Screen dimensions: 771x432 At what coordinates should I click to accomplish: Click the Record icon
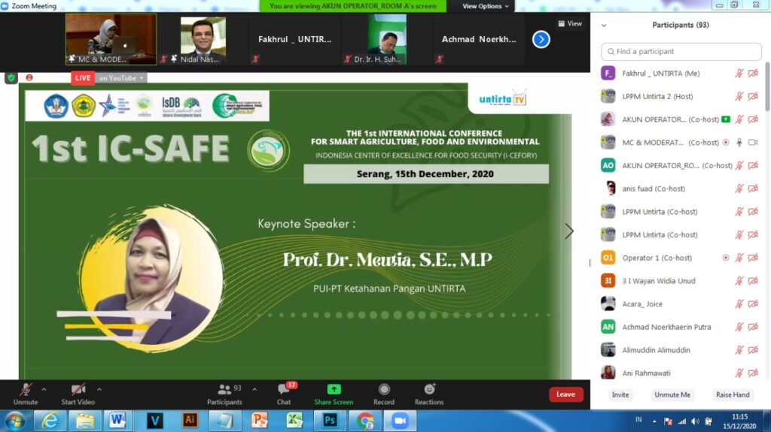[384, 389]
